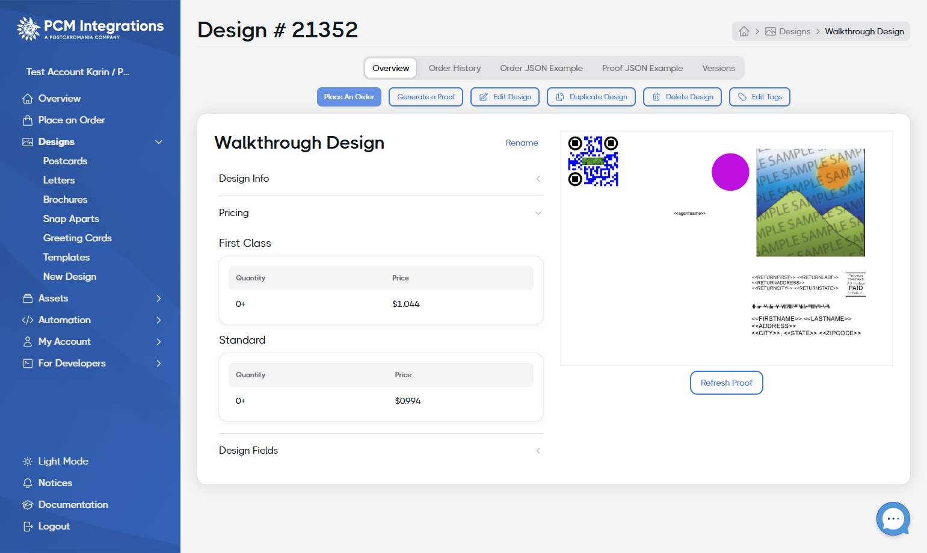Click the Assets icon in sidebar
The image size is (927, 553).
click(x=28, y=298)
